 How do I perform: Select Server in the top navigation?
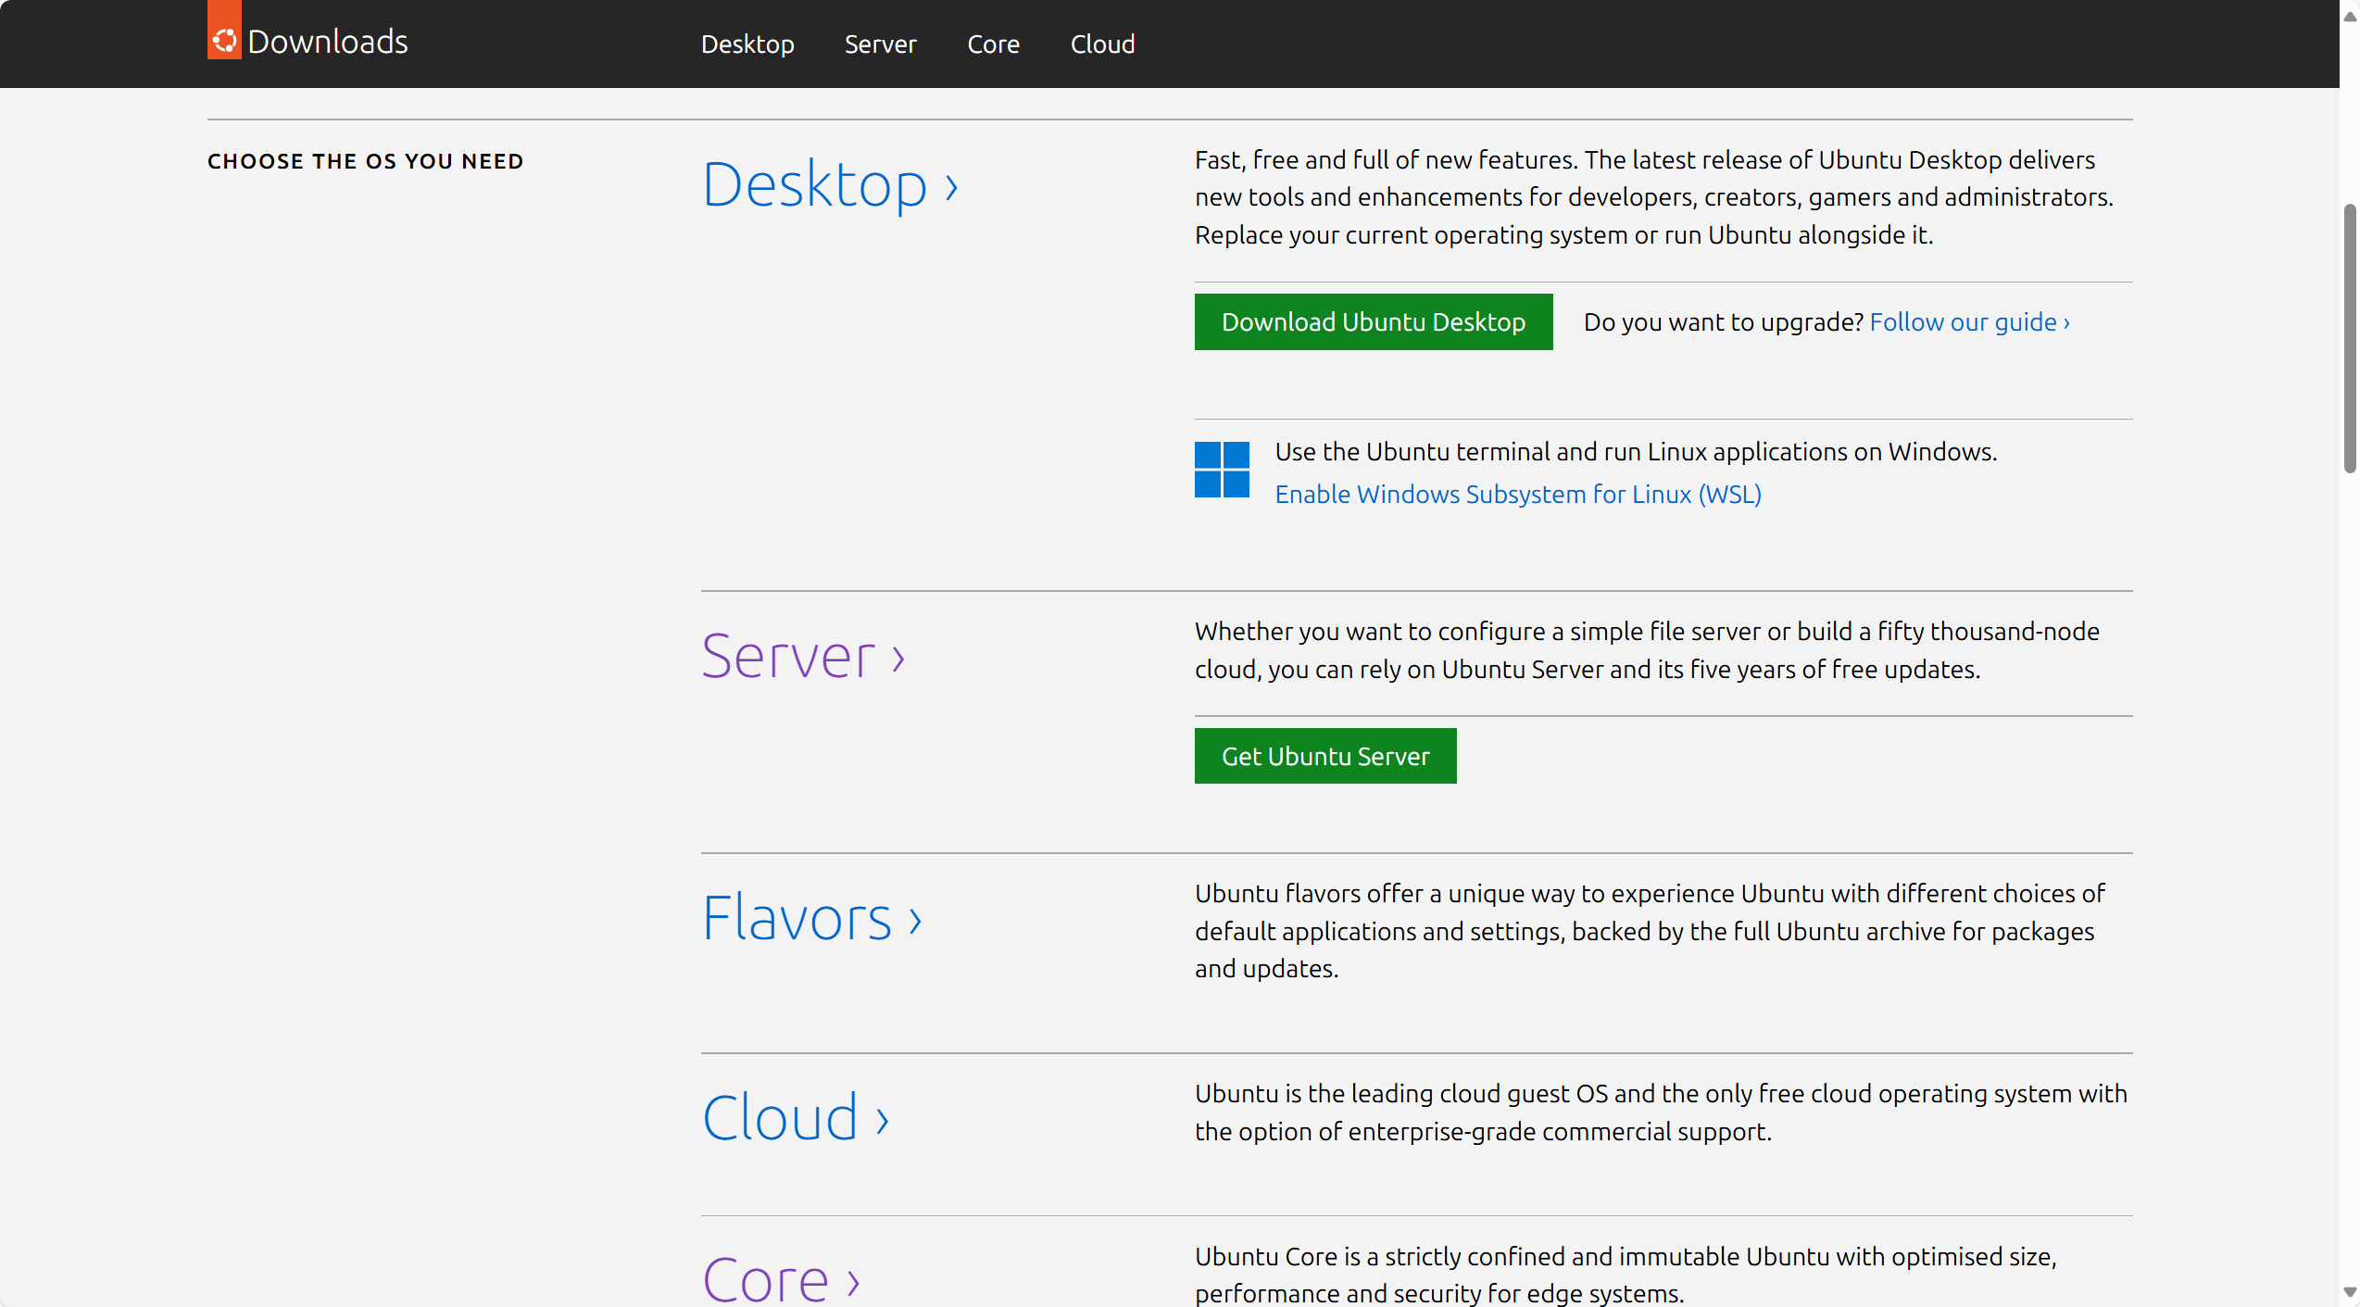[x=880, y=44]
